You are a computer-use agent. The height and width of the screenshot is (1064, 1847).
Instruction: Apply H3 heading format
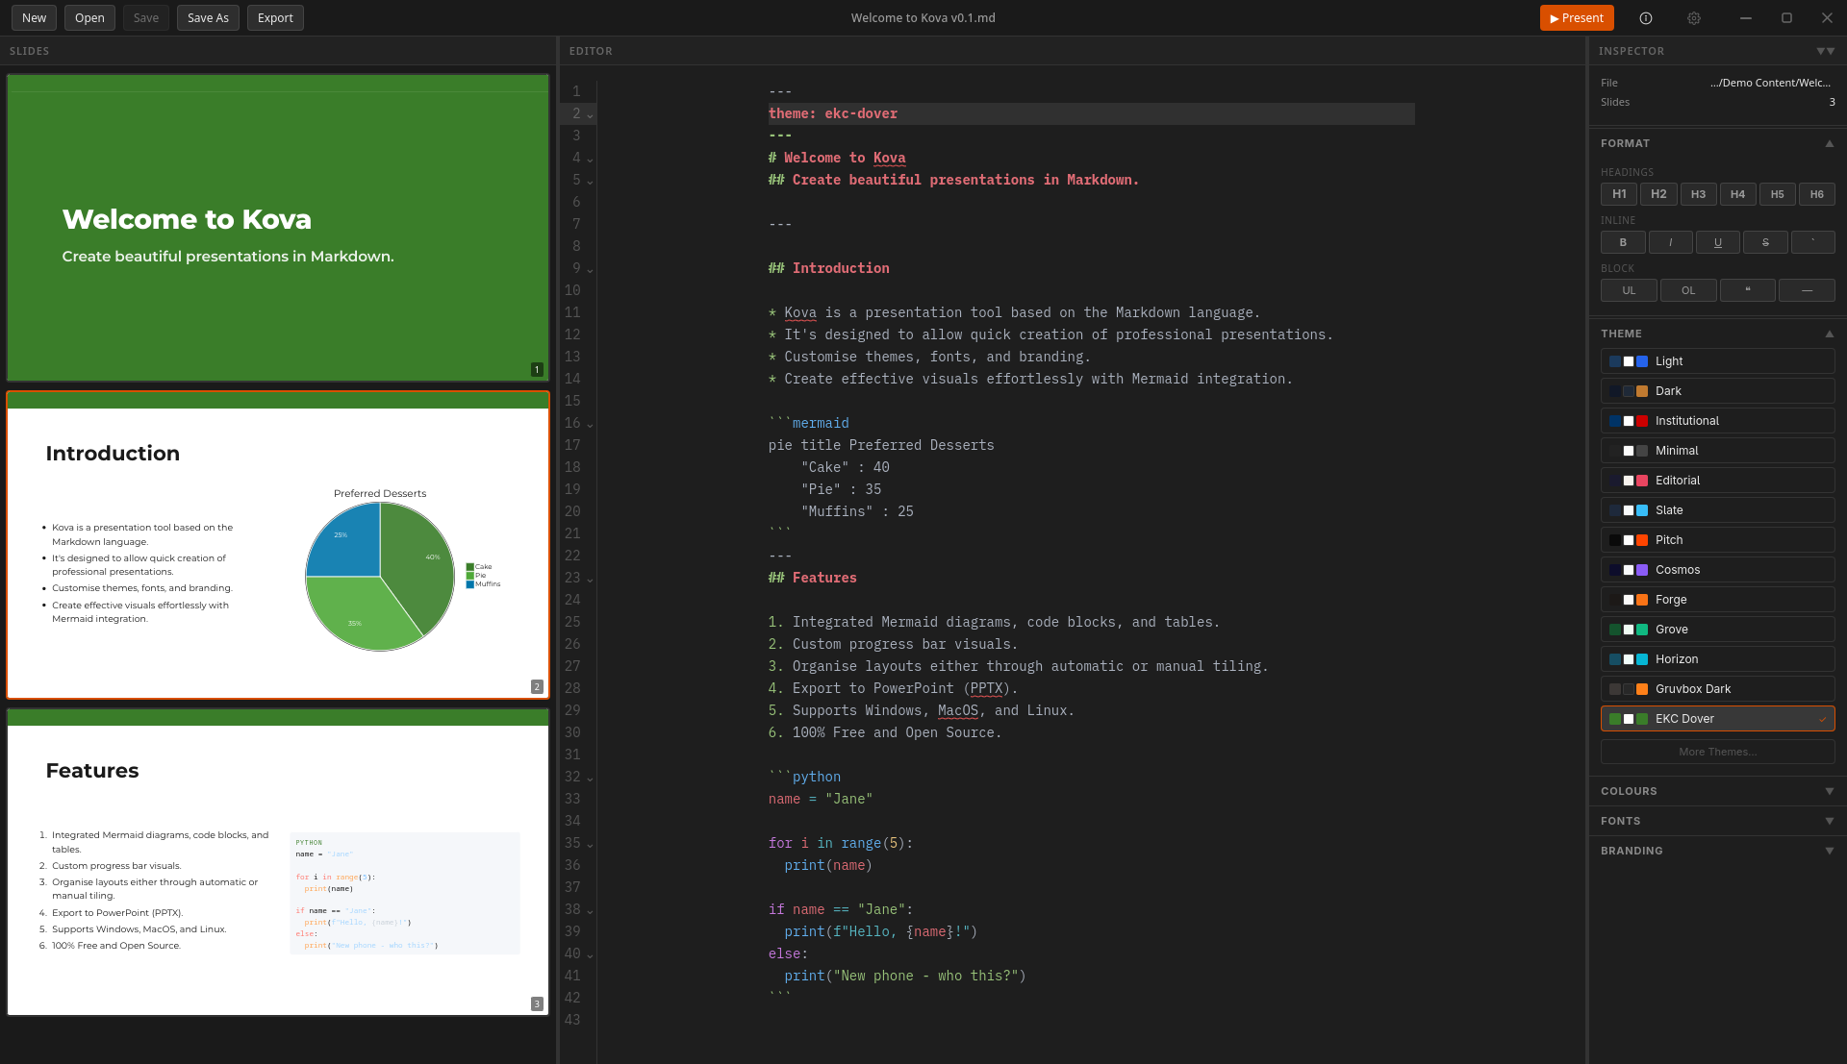[1699, 194]
